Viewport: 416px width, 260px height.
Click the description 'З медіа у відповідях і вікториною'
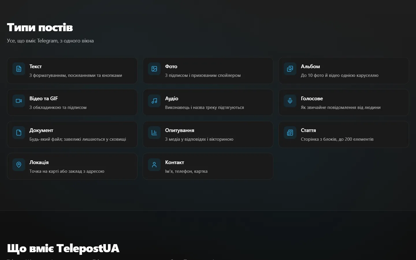pos(199,139)
